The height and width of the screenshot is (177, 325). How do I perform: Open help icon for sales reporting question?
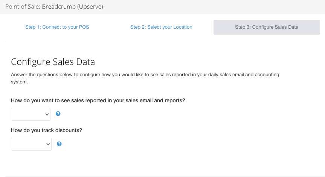coord(58,114)
